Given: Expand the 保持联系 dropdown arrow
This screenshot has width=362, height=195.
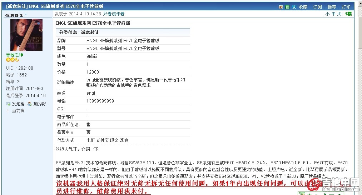Looking at the screenshot, I should [26, 15].
